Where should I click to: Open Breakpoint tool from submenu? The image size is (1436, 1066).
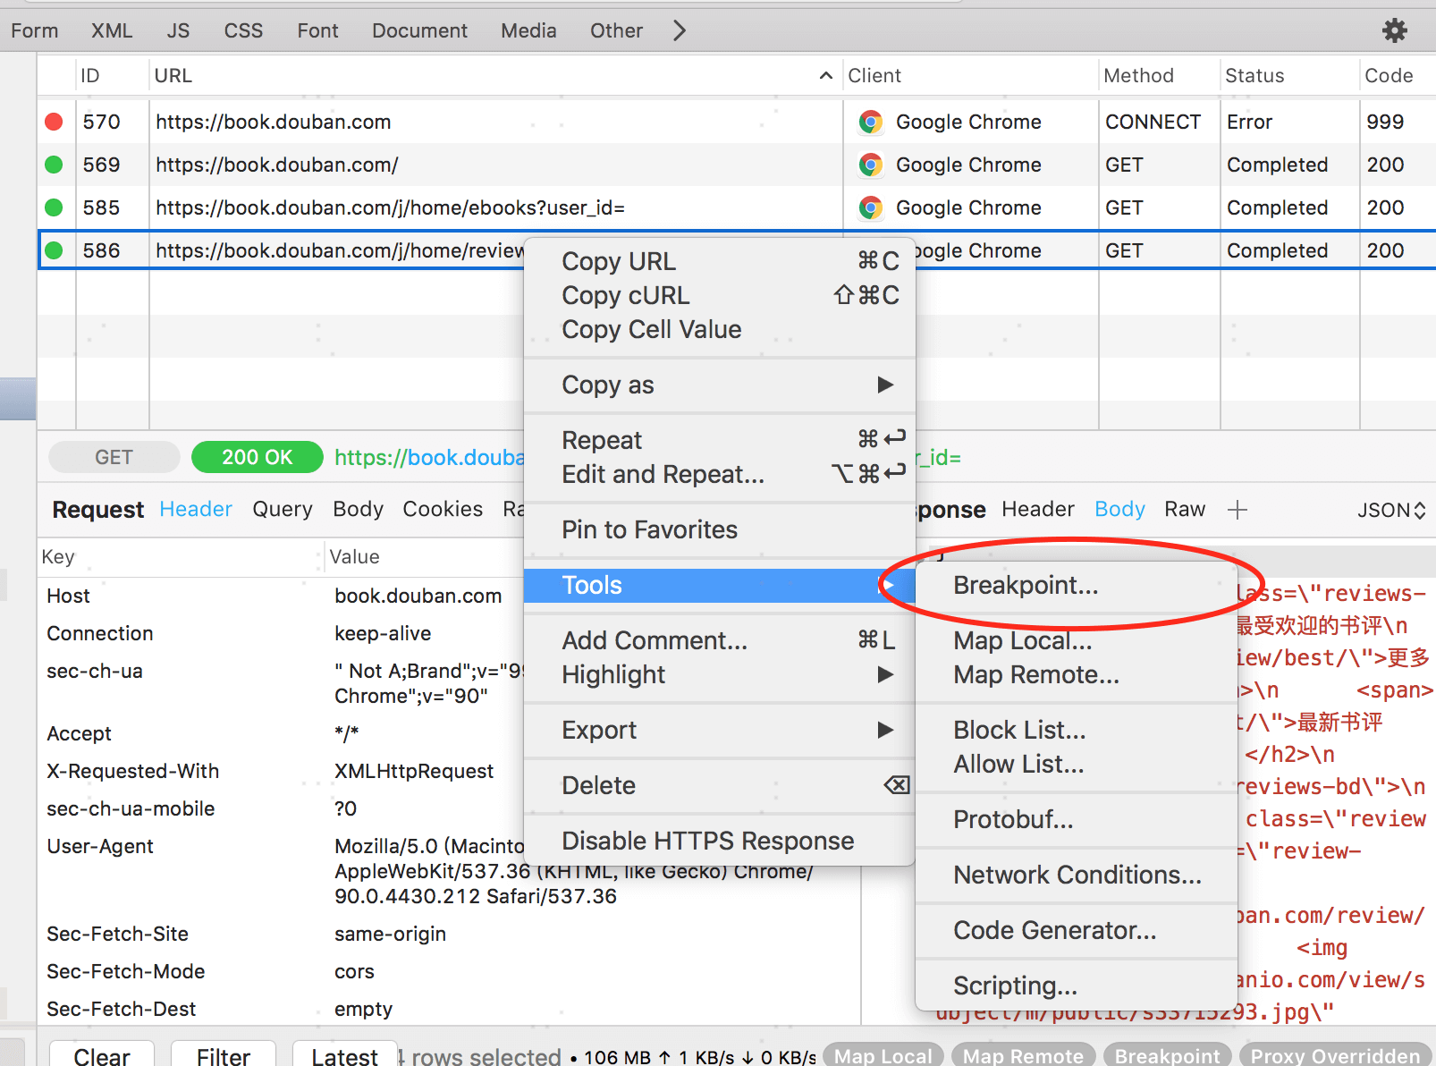click(1077, 585)
